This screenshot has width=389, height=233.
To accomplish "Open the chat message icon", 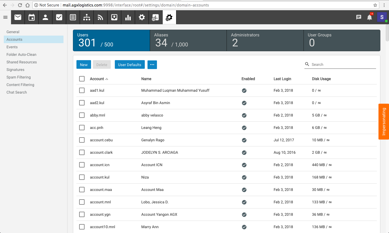I will click(359, 17).
